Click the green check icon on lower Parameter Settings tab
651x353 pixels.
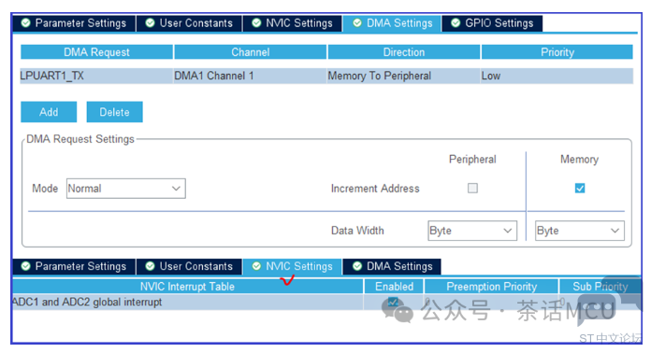click(26, 266)
